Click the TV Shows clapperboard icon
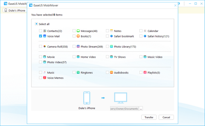Viewport: 205px width, 126px height. pos(111,57)
